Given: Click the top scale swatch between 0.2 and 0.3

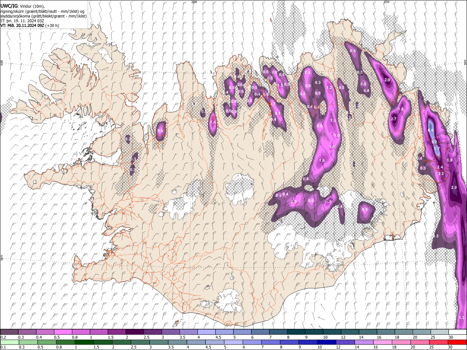Looking at the screenshot, I should click(x=9, y=332).
